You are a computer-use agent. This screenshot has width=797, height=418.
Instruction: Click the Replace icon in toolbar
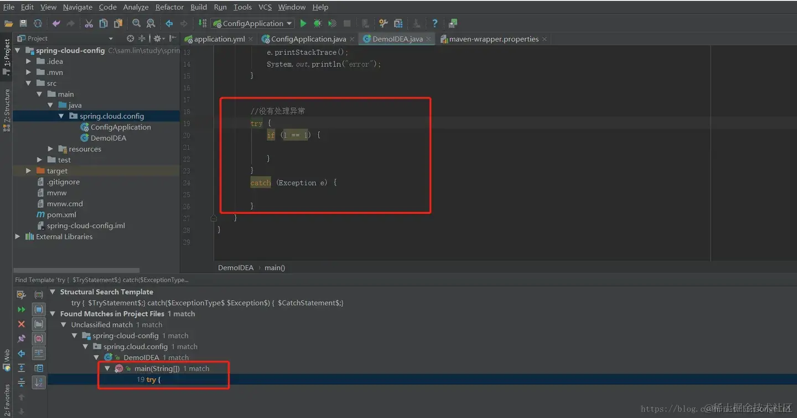tap(151, 23)
